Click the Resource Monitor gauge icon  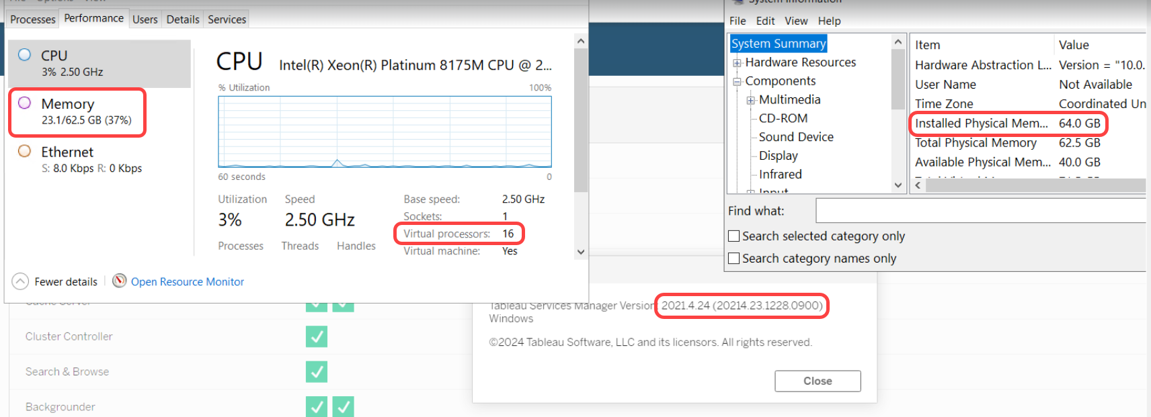(x=120, y=281)
